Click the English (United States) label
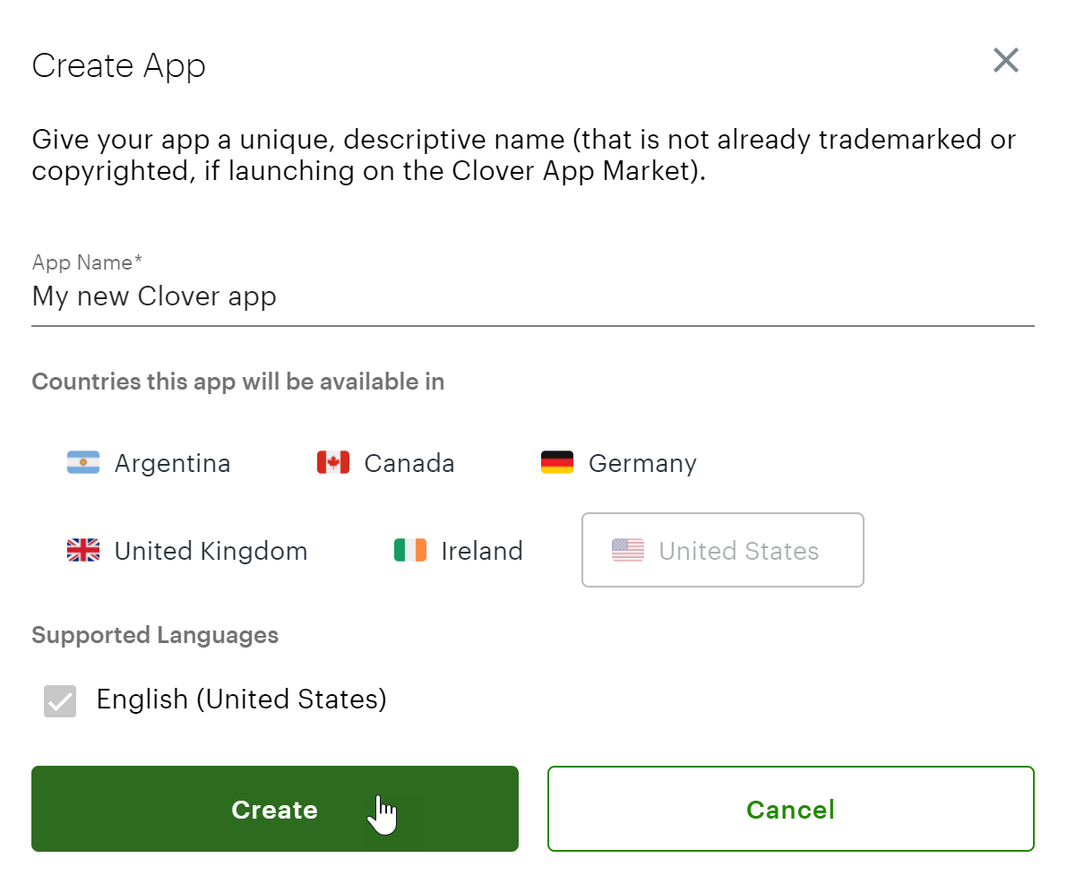Screen dimensions: 1067x884 pos(242,699)
